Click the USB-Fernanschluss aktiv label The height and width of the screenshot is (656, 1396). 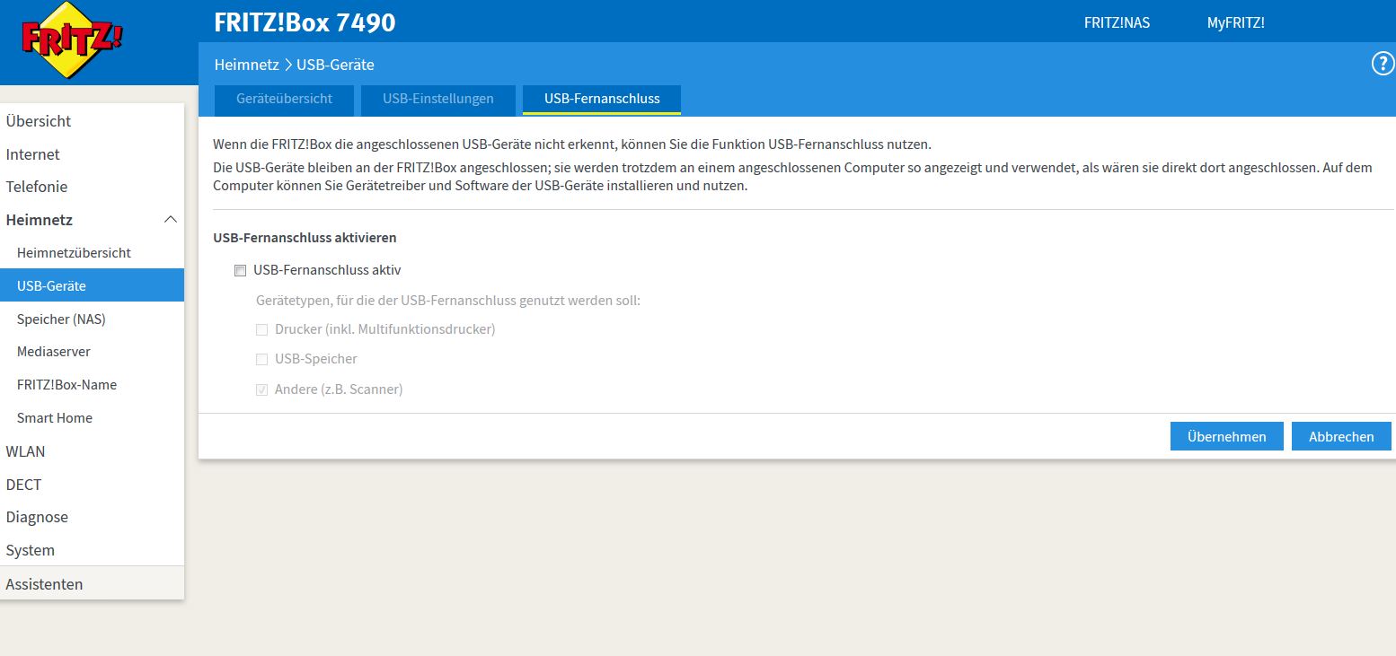[327, 269]
